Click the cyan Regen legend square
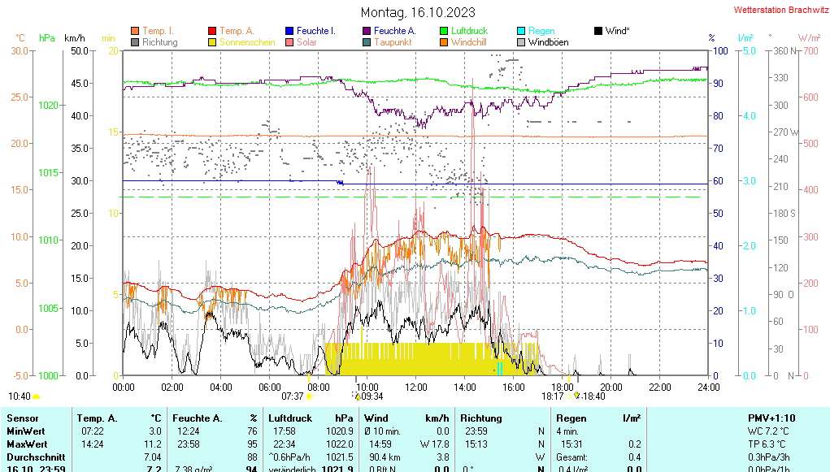This screenshot has height=472, width=830. click(x=521, y=31)
